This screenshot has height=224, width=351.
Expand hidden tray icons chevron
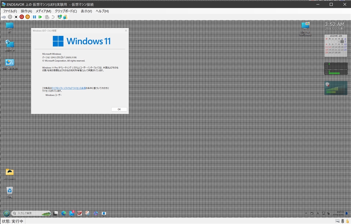point(306,213)
